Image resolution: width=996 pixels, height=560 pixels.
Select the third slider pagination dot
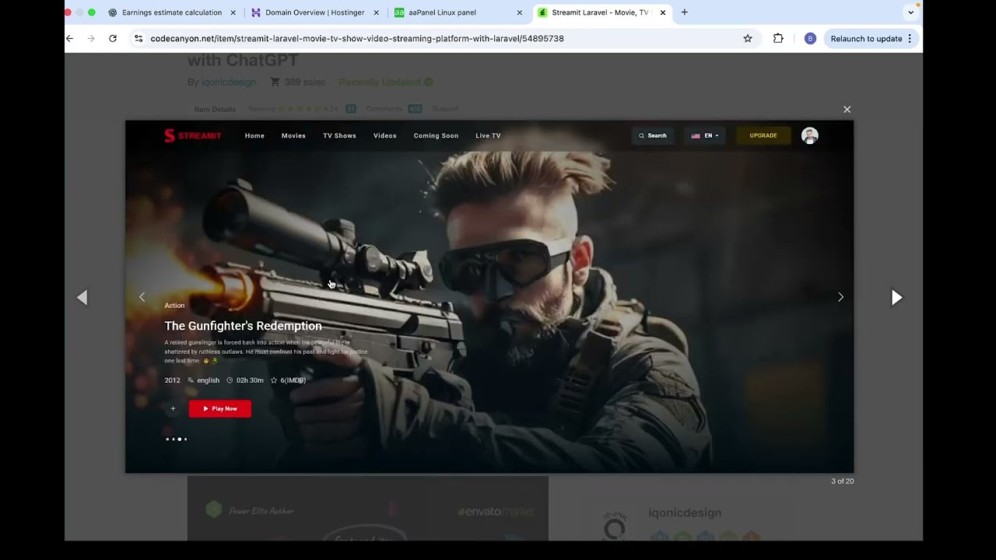179,439
